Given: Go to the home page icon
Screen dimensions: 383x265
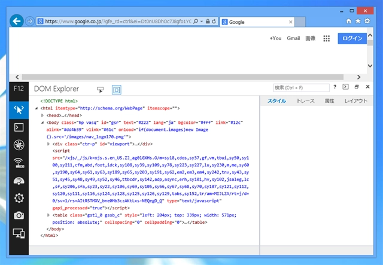Looking at the screenshot, I should [x=349, y=21].
